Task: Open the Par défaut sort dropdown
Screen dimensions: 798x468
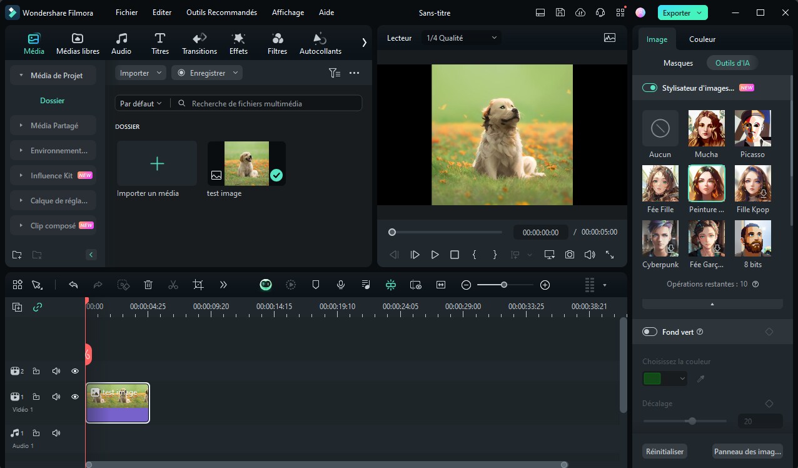Action: click(x=141, y=103)
